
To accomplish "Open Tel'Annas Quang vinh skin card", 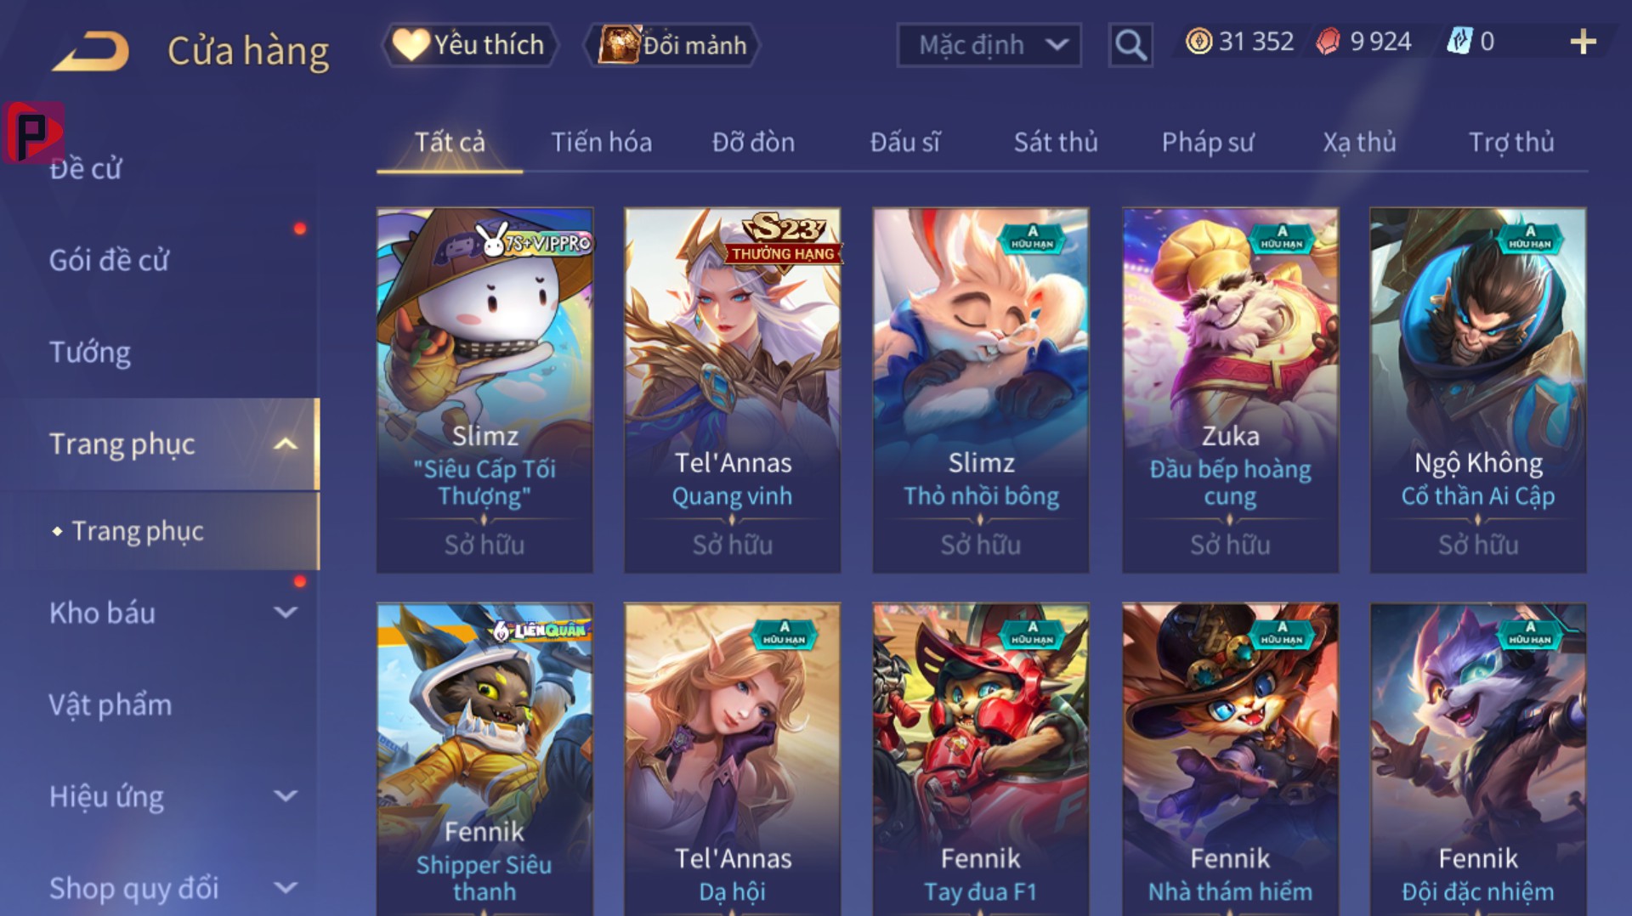I will coord(733,390).
